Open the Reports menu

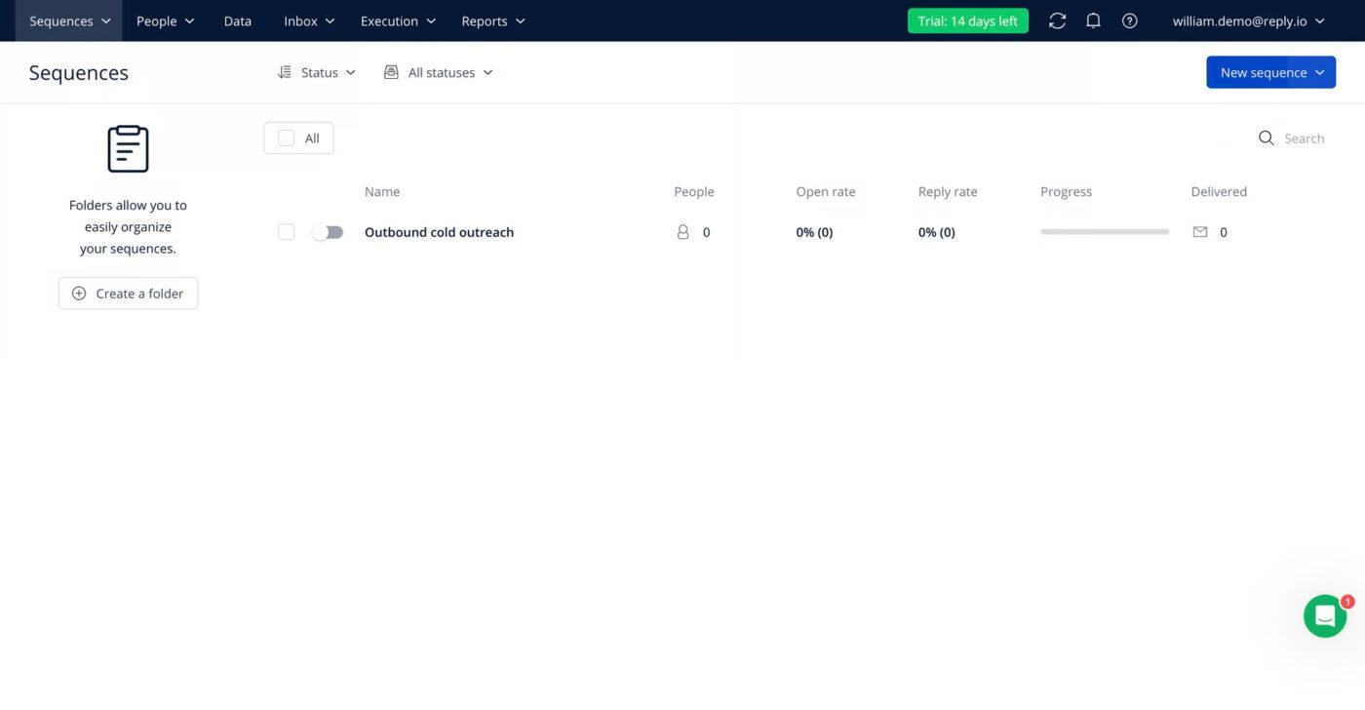click(493, 20)
